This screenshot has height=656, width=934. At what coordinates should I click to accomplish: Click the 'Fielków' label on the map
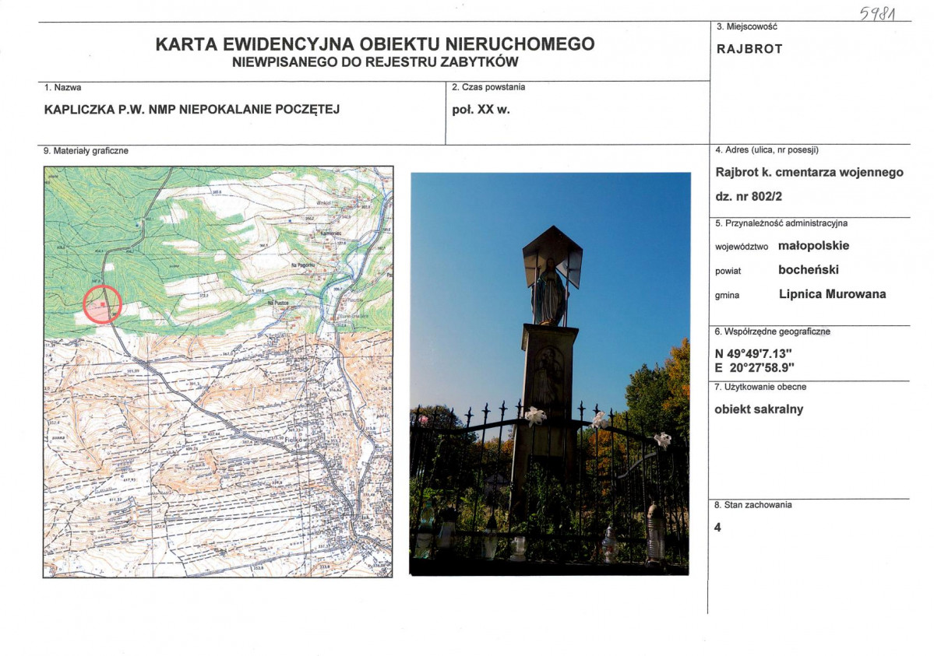tap(297, 440)
